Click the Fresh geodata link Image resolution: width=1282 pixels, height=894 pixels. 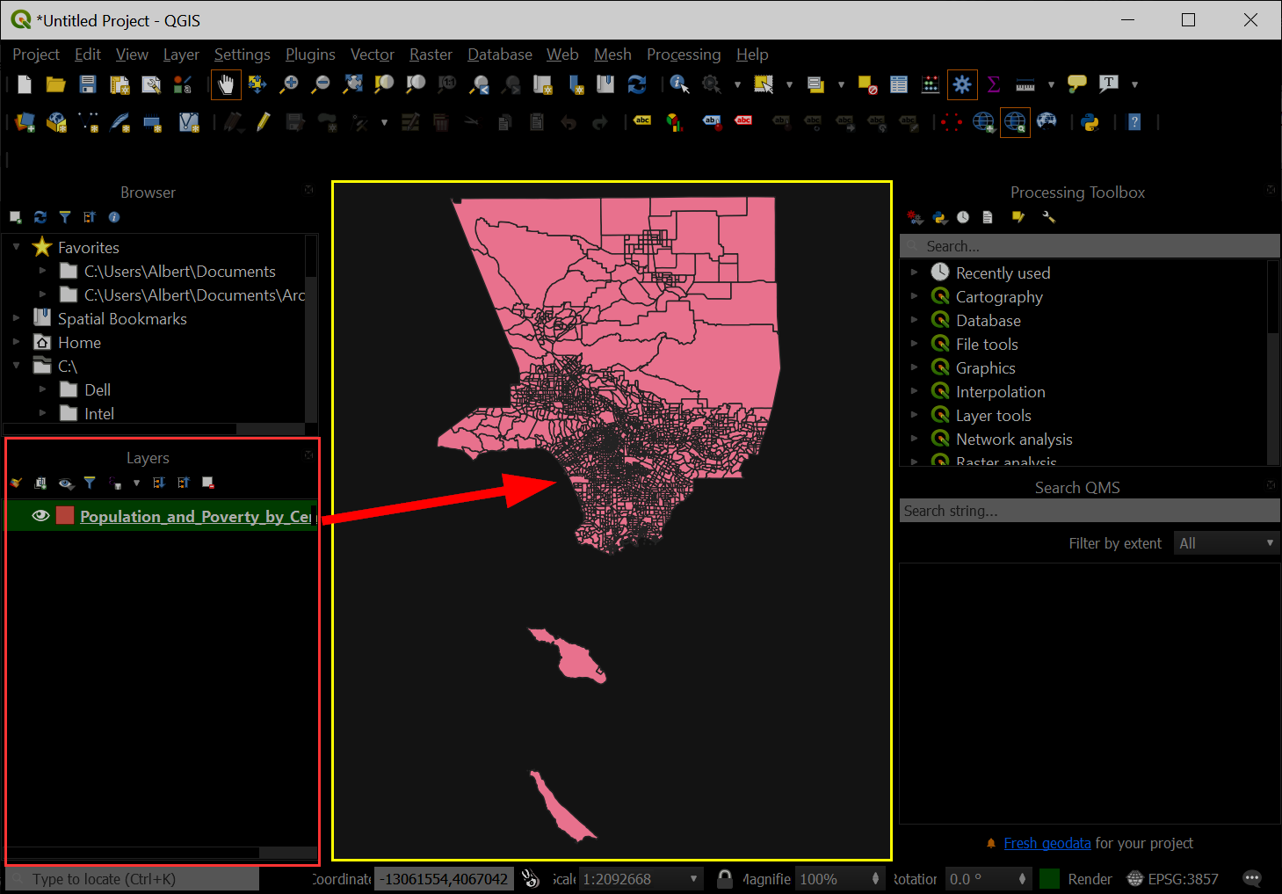click(1047, 843)
